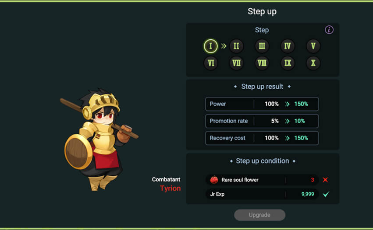Select step IV circle

[x=288, y=46]
